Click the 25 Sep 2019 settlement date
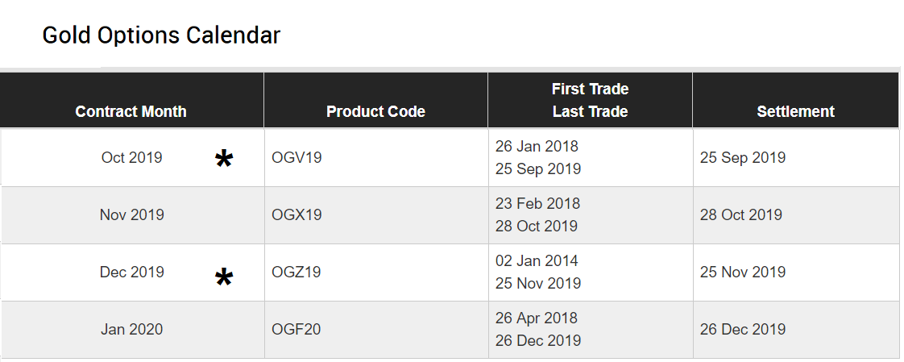Screen dimensions: 904x362 [743, 157]
